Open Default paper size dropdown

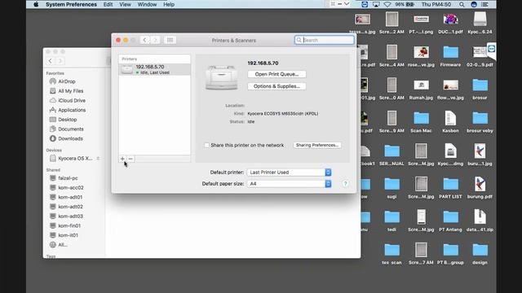point(289,184)
